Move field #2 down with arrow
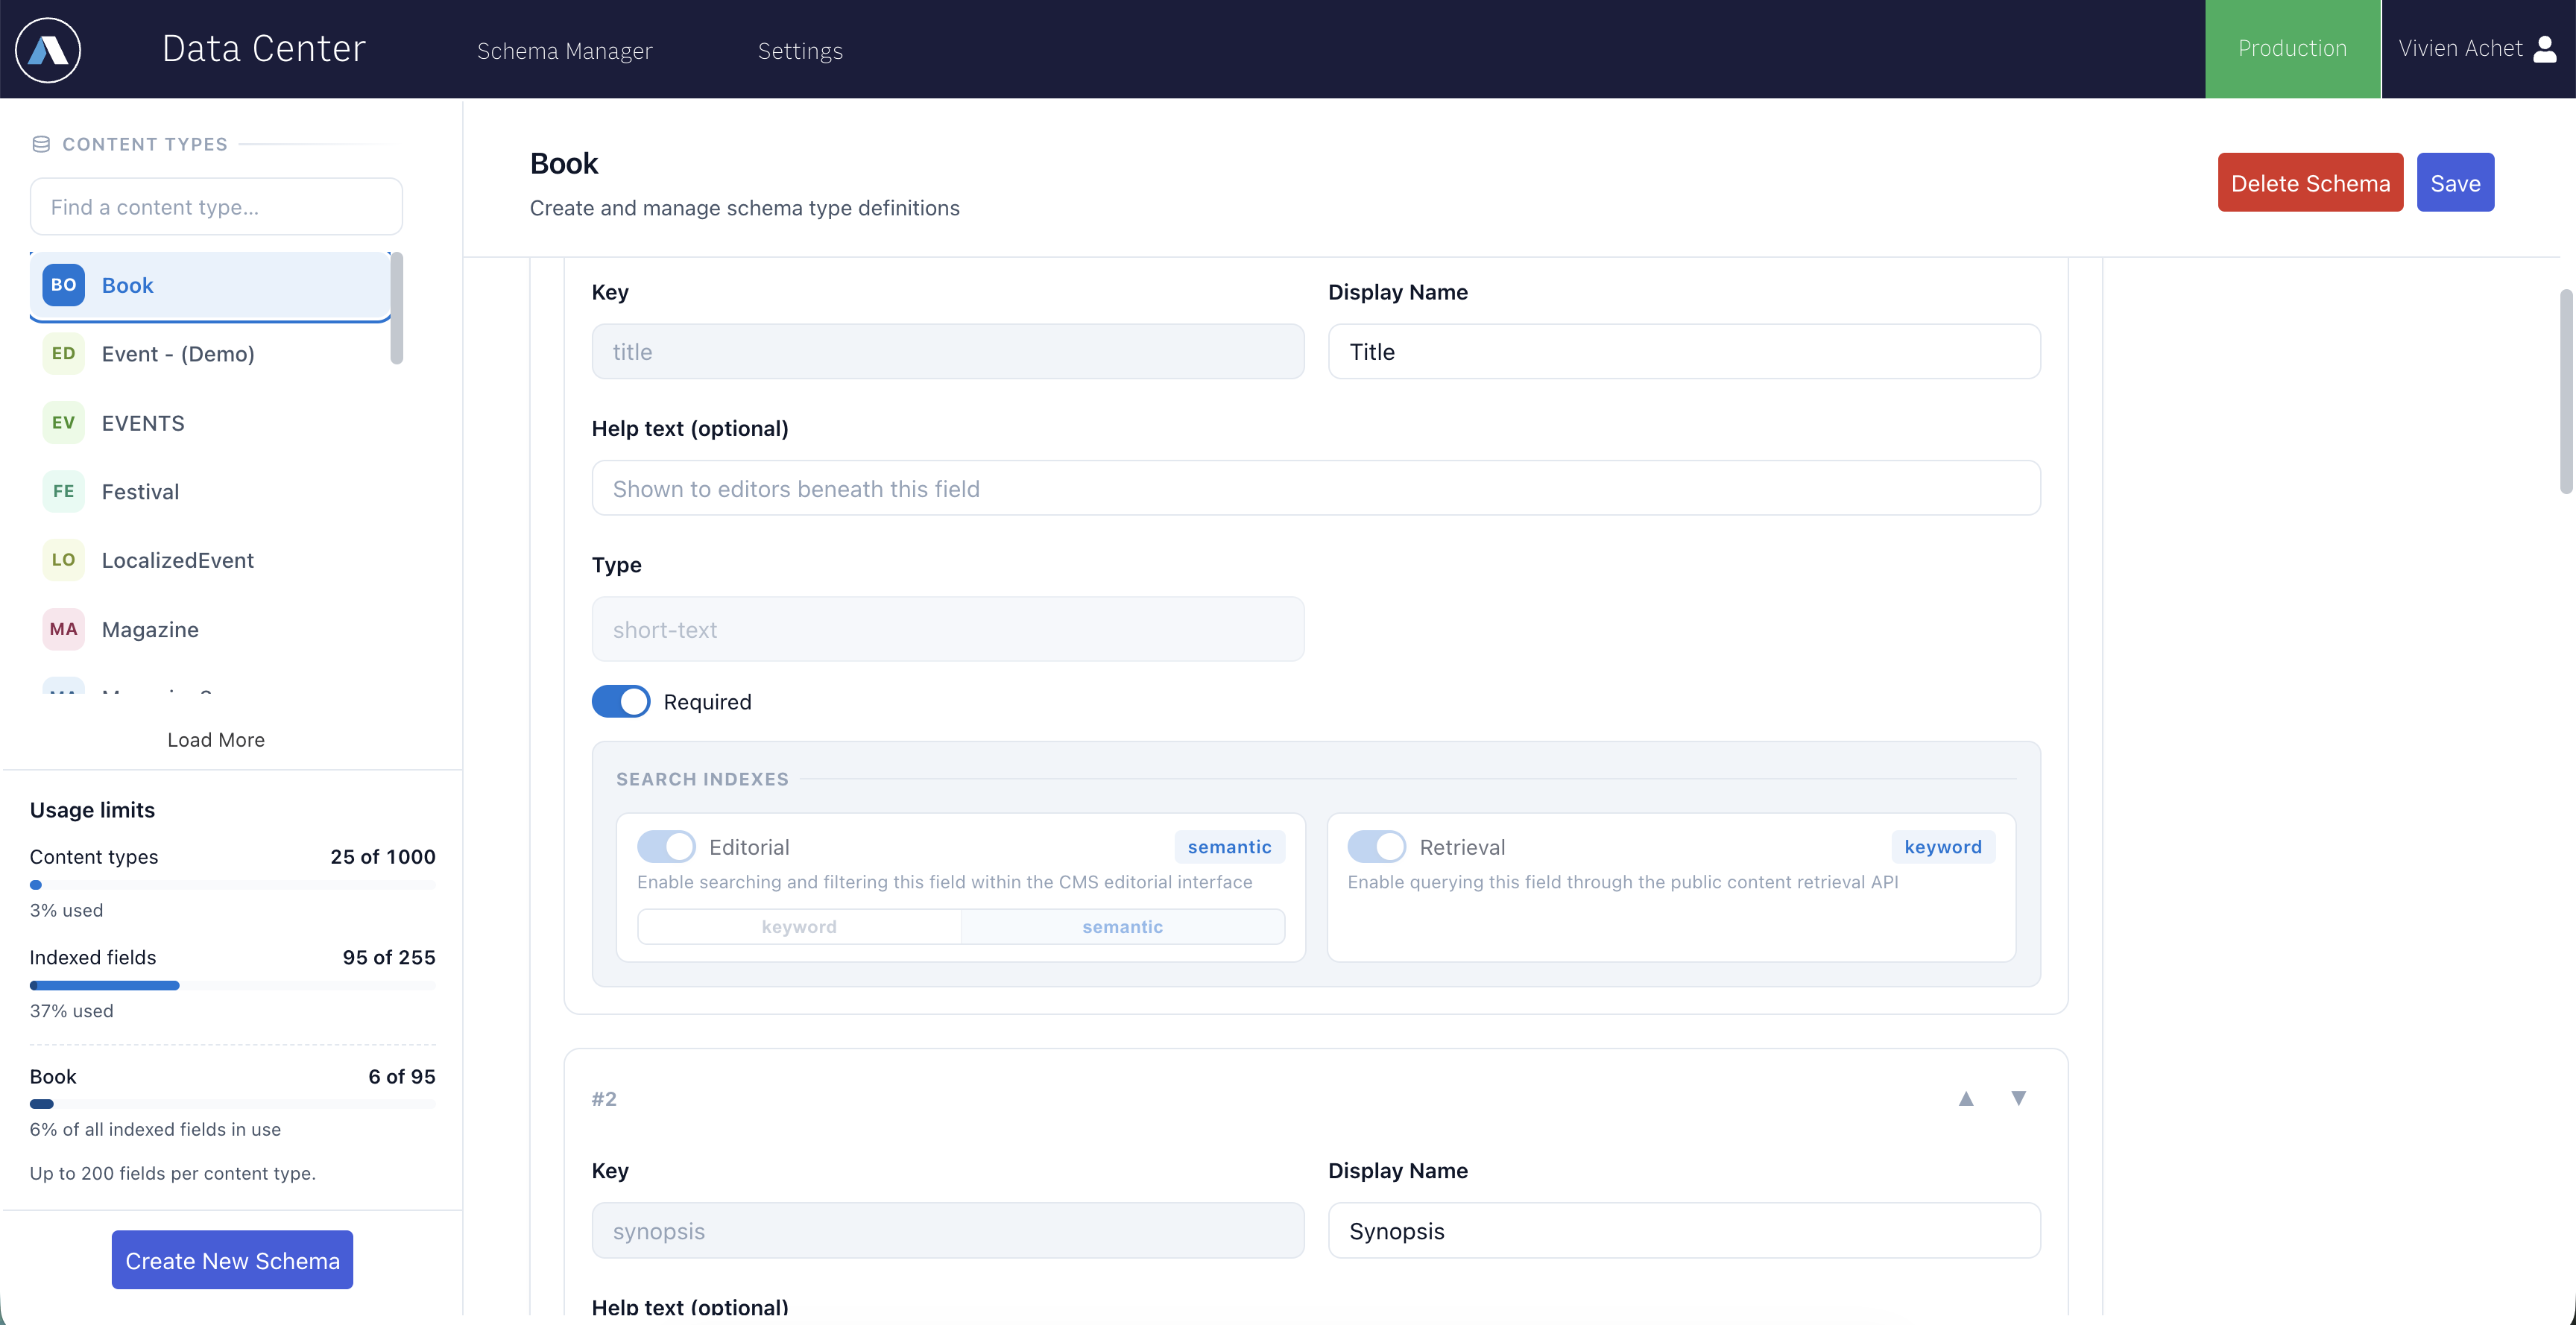This screenshot has height=1325, width=2576. 2018,1098
